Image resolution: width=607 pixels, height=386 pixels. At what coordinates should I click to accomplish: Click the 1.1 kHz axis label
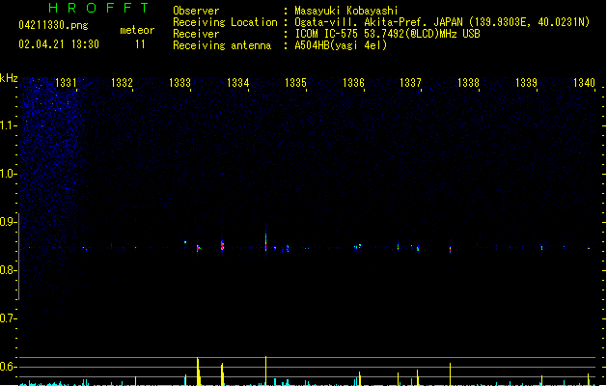(8, 125)
